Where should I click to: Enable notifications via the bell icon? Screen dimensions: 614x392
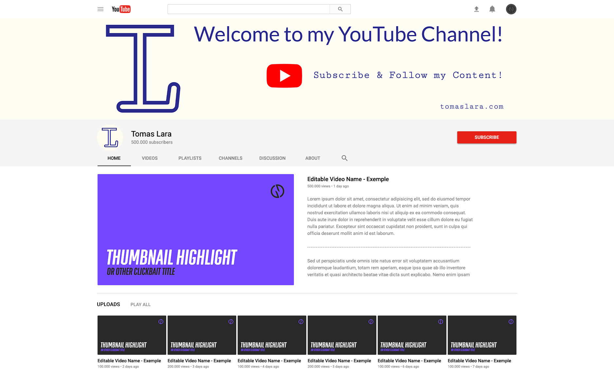492,9
